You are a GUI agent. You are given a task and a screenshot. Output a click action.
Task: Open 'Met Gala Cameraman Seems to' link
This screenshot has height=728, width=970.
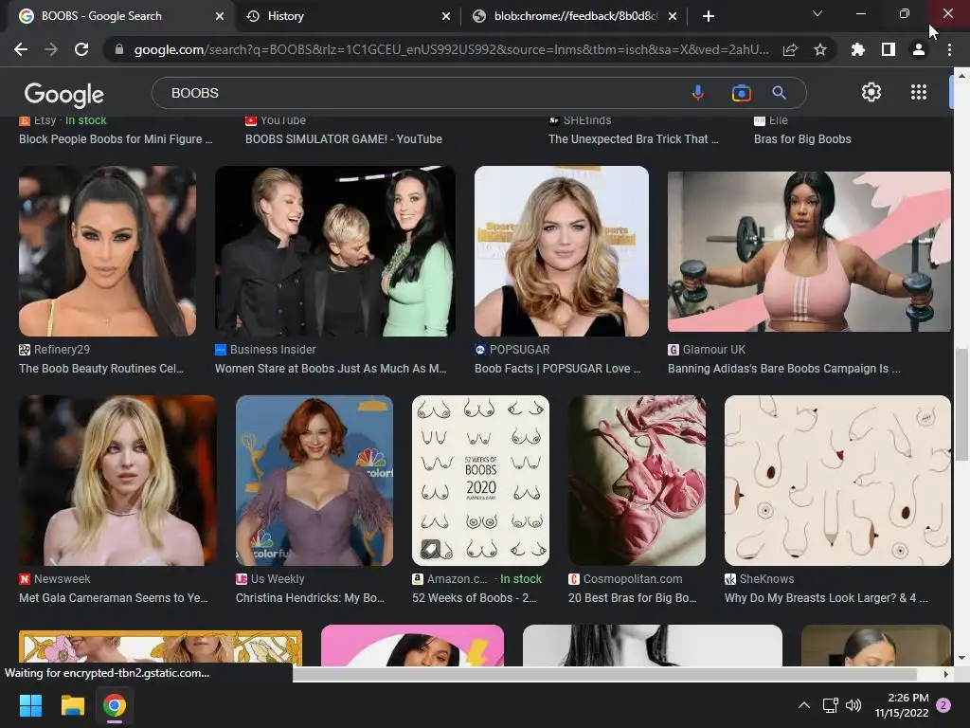(x=114, y=598)
